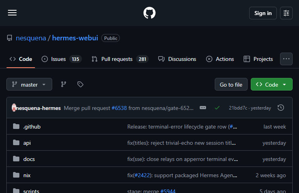
Task: Open commit 'fix(titles): reject trivial-echo new session'
Action: pos(182,143)
